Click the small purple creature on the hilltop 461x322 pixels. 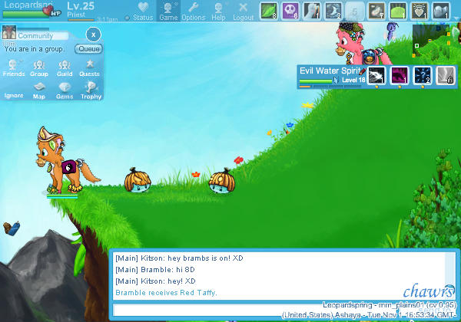pyautogui.click(x=391, y=31)
